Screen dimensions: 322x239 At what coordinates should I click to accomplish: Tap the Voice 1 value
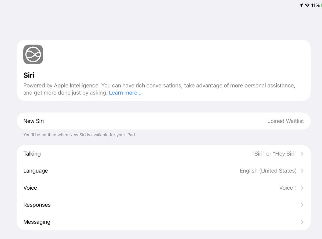[288, 188]
